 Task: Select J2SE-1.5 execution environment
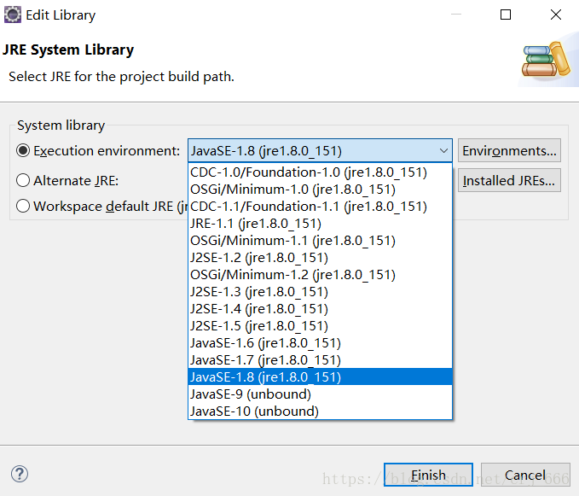(320, 326)
